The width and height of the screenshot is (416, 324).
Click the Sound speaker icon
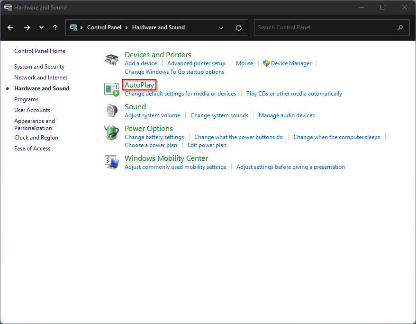pos(111,111)
